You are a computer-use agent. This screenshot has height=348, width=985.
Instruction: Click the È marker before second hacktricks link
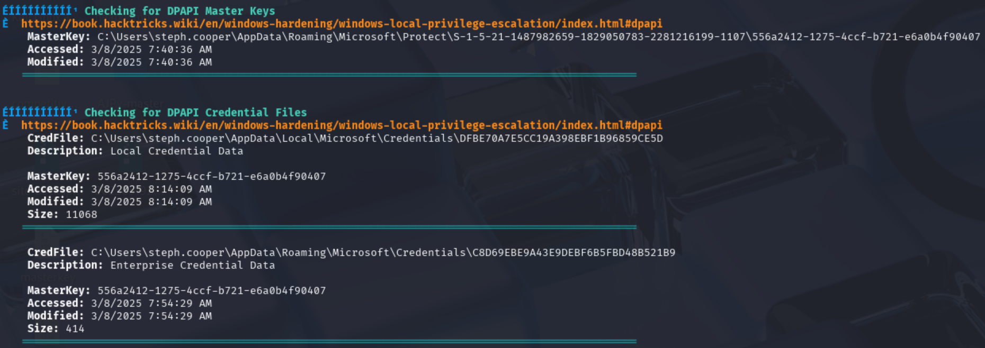(x=5, y=125)
